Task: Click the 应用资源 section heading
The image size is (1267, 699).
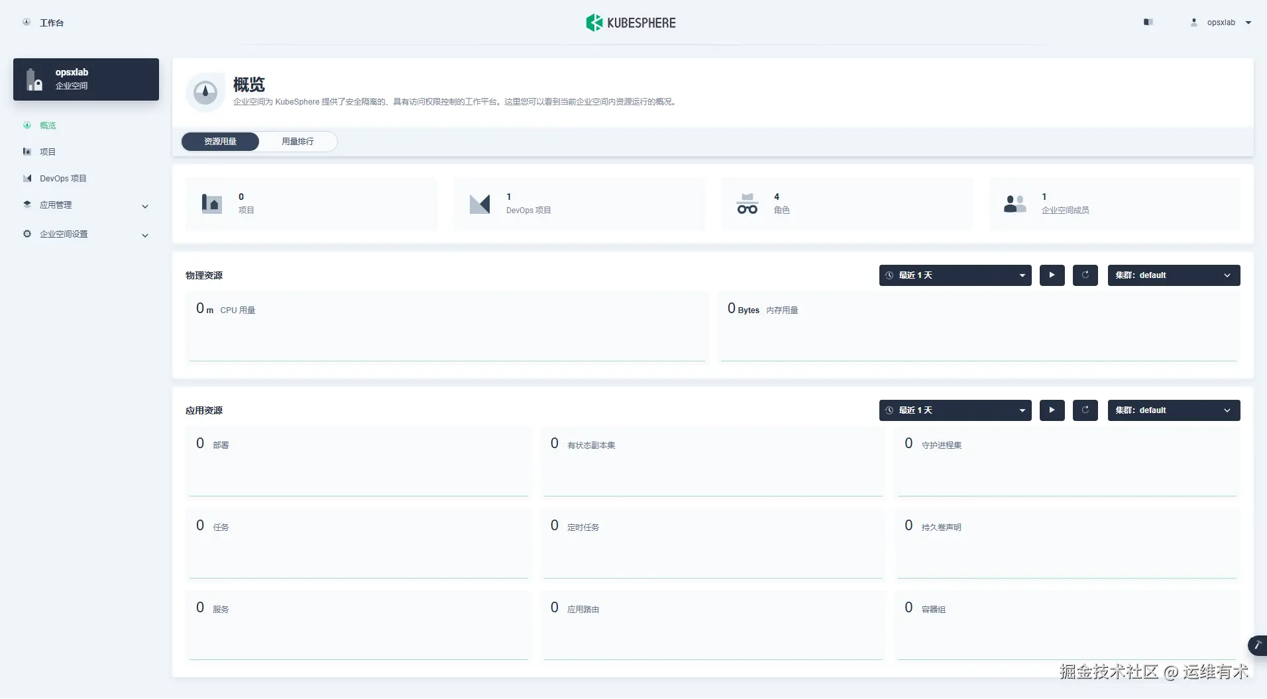Action: pos(204,410)
